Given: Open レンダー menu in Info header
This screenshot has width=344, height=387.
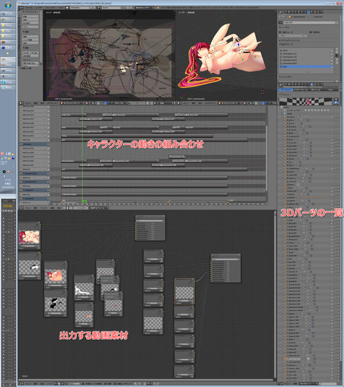Looking at the screenshot, I should pyautogui.click(x=39, y=7).
